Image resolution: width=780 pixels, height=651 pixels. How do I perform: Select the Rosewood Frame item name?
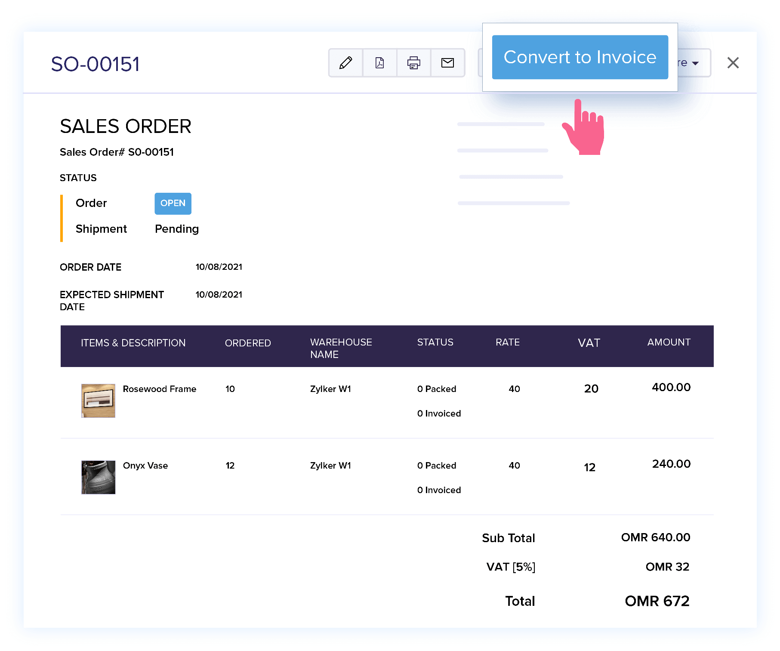[x=159, y=389]
